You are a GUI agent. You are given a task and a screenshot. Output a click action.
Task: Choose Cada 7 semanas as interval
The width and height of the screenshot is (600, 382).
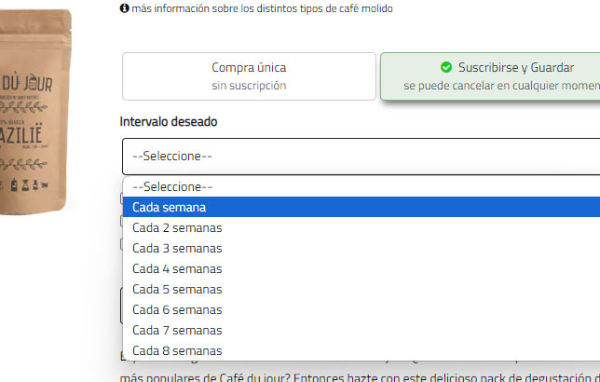[x=177, y=330]
